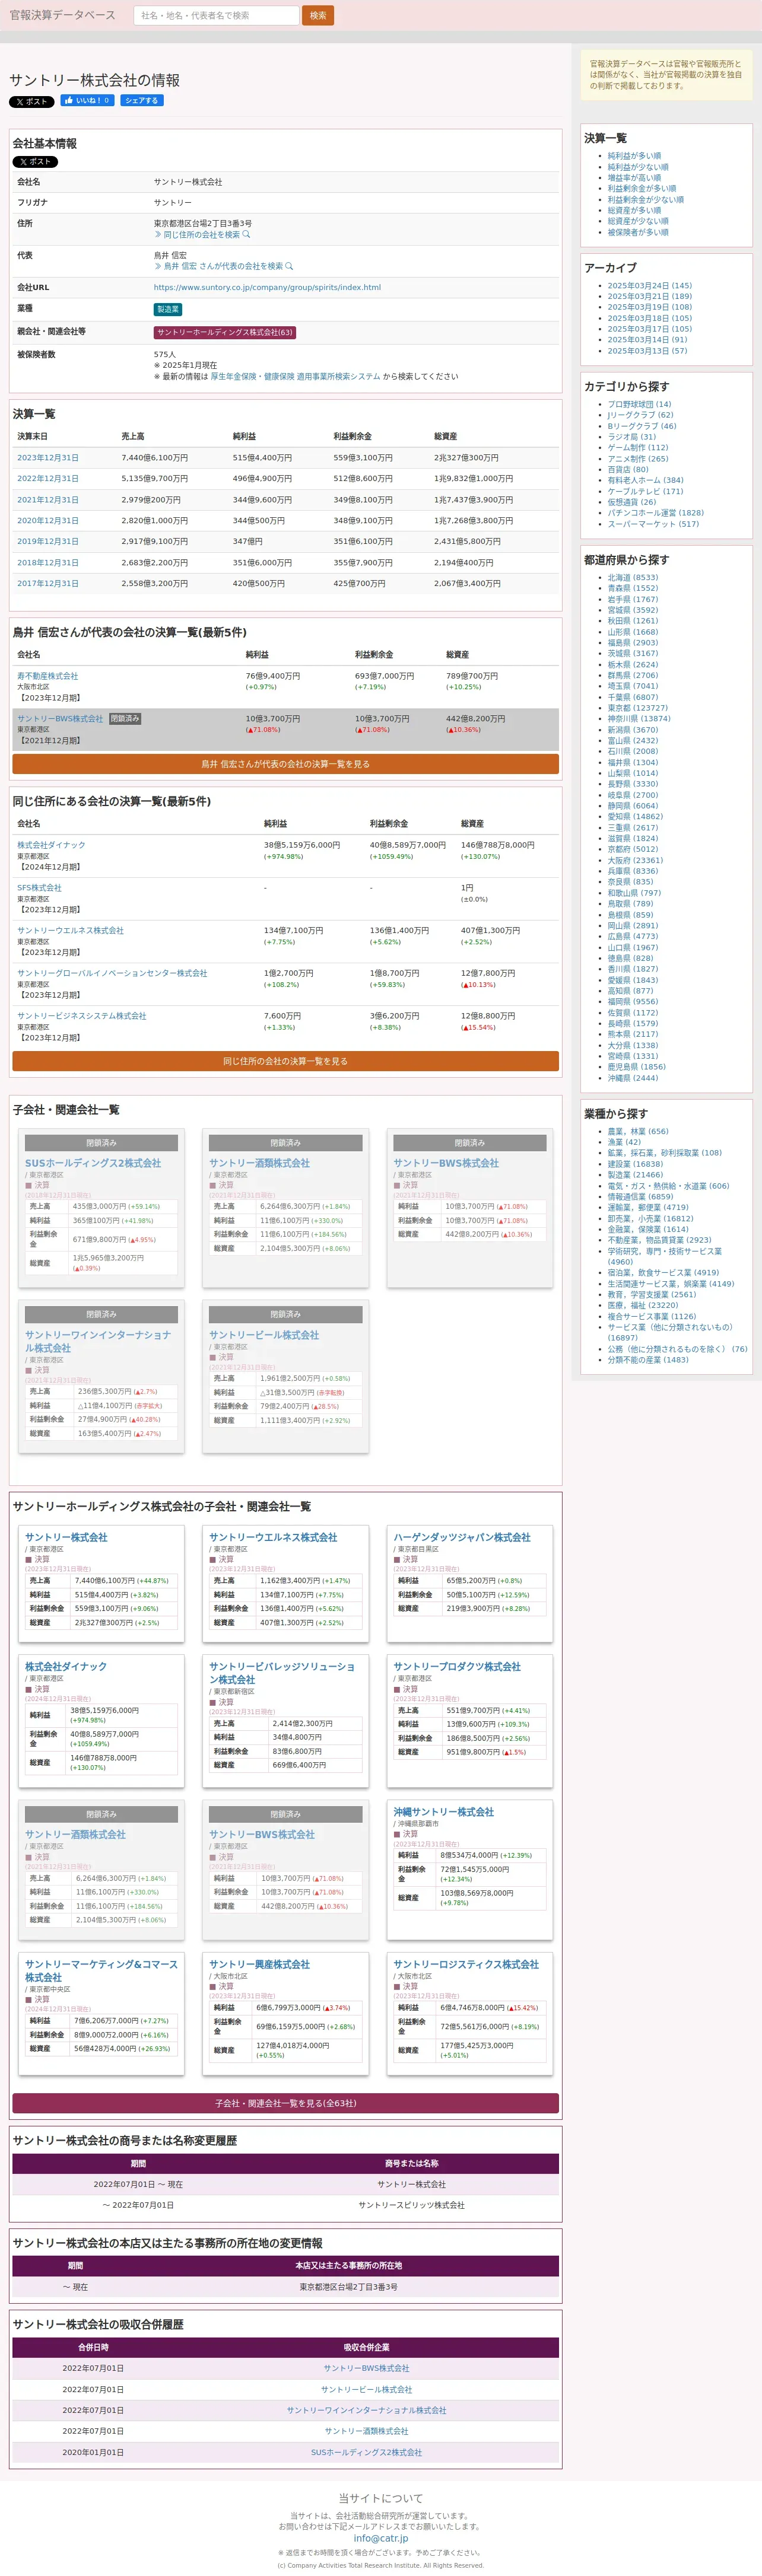Open the 同じ住所の会社を検索 link
Screen dimensions: 762x2576
click(x=202, y=234)
